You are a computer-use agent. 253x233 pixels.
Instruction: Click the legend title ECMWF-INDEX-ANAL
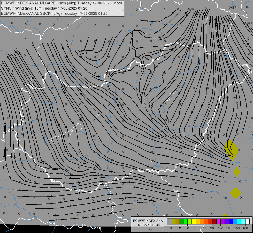click(x=149, y=221)
